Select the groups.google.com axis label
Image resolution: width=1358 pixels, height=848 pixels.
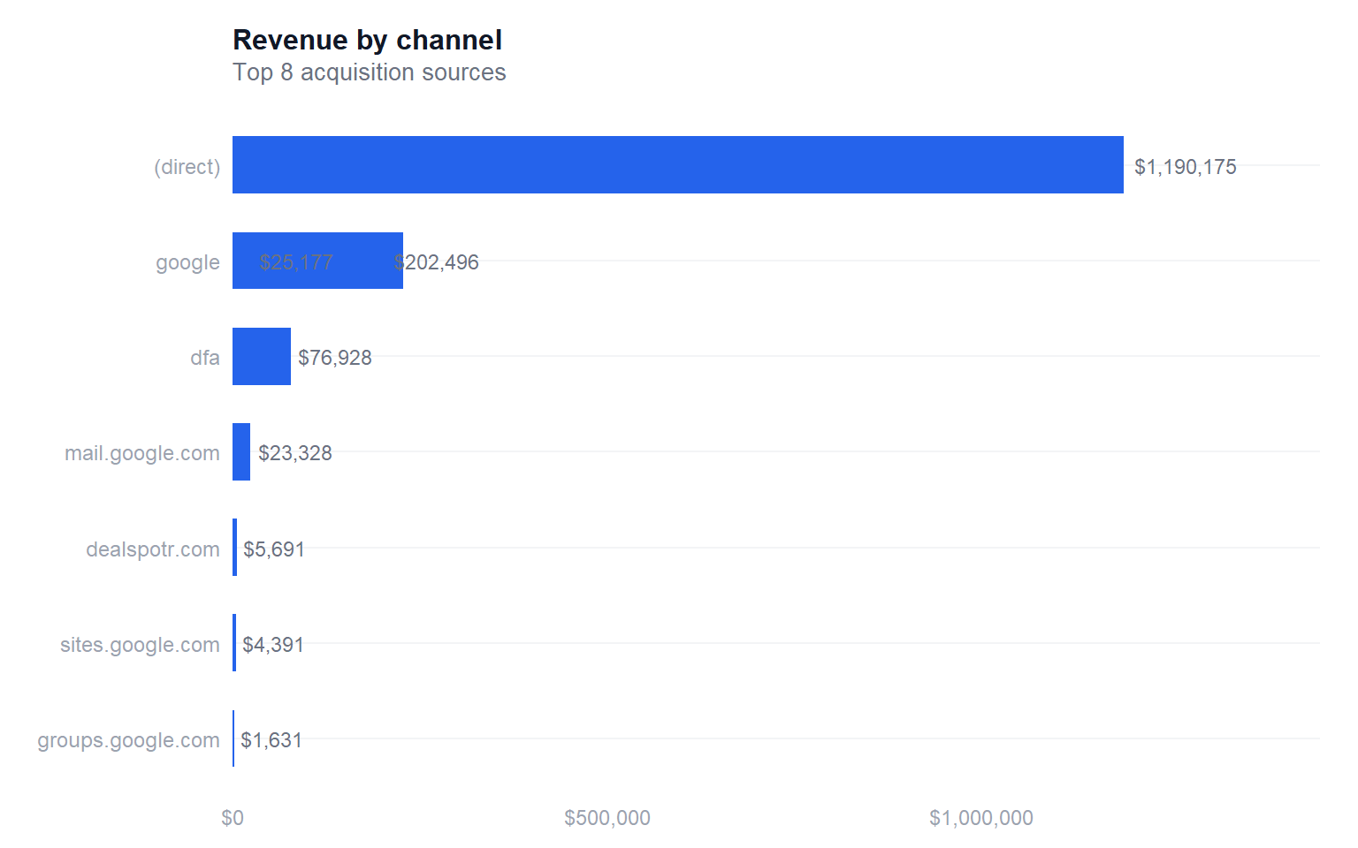(x=128, y=740)
